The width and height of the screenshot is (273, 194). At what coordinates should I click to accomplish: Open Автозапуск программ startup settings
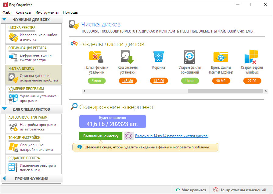[x=33, y=124]
